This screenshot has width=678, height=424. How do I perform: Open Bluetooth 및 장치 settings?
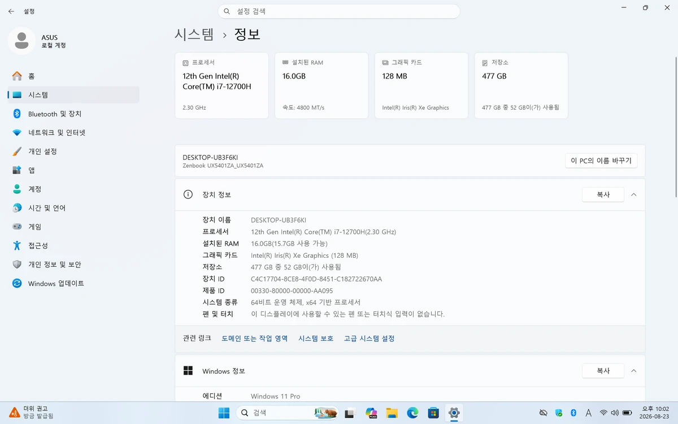[73, 114]
